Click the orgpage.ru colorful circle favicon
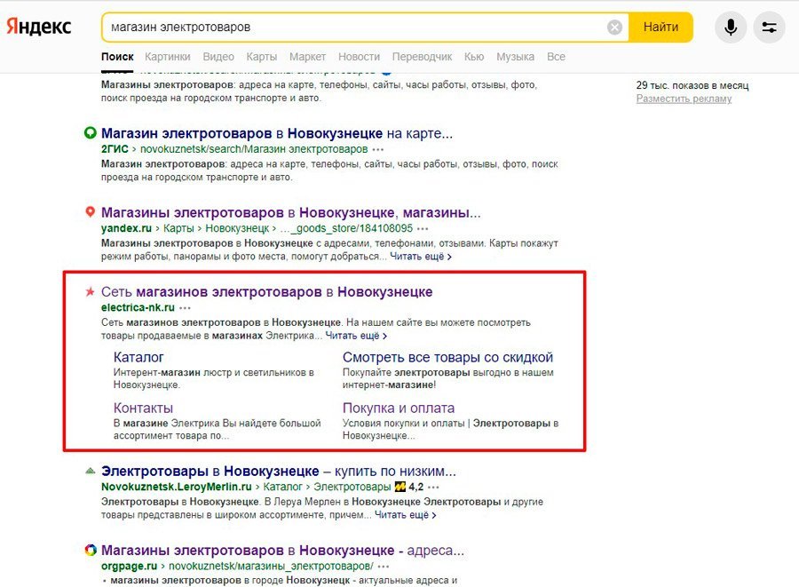 [x=91, y=550]
